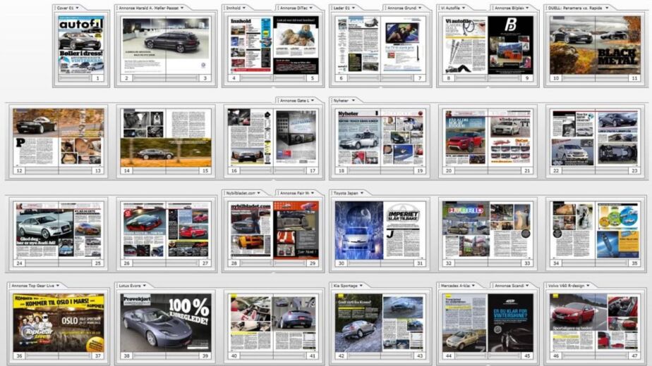
Task: Click the page number box 7
Action: (420, 78)
